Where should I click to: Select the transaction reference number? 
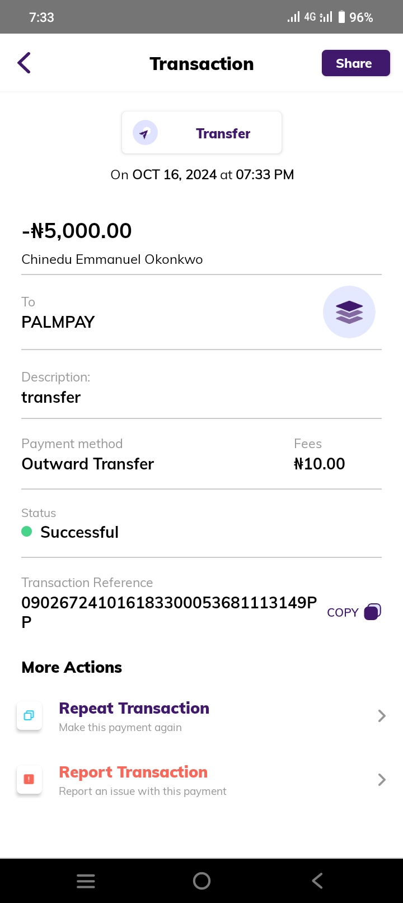click(168, 603)
